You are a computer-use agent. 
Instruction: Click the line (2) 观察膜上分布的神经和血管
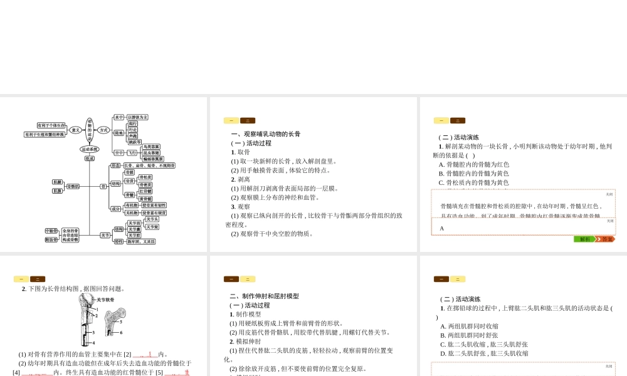pyautogui.click(x=275, y=197)
